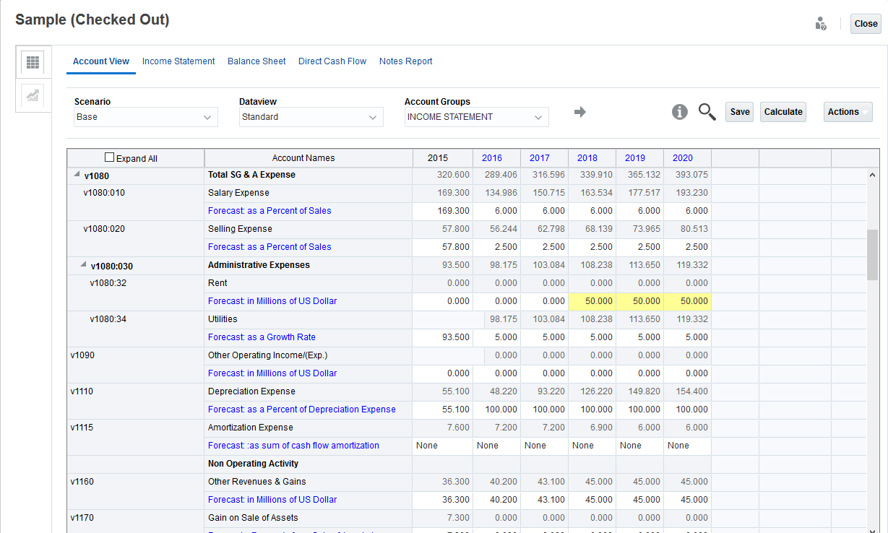The height and width of the screenshot is (533, 888).
Task: Open the Actions menu
Action: pos(847,112)
